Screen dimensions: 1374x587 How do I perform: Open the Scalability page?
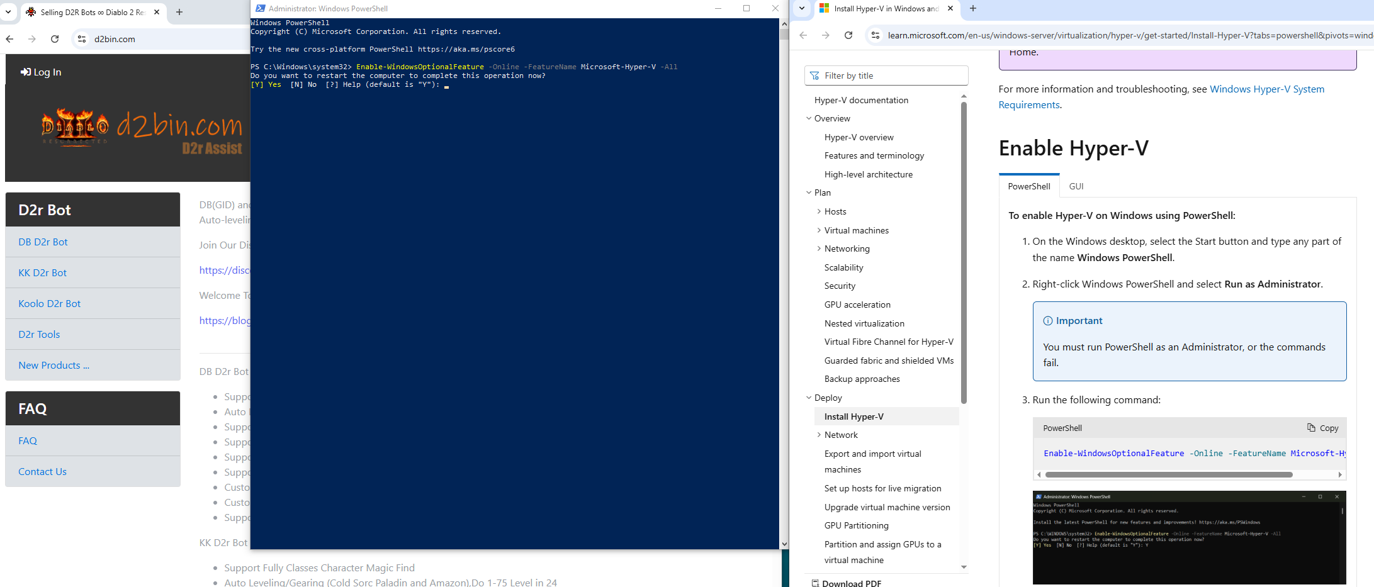click(843, 267)
